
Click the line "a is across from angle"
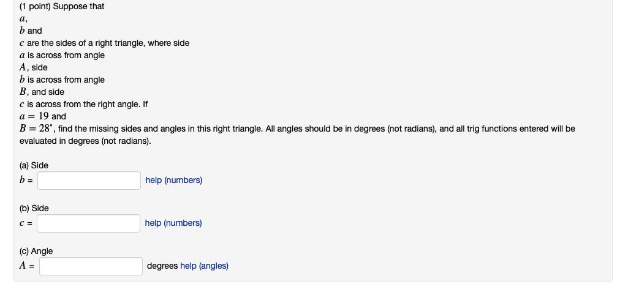(x=62, y=55)
